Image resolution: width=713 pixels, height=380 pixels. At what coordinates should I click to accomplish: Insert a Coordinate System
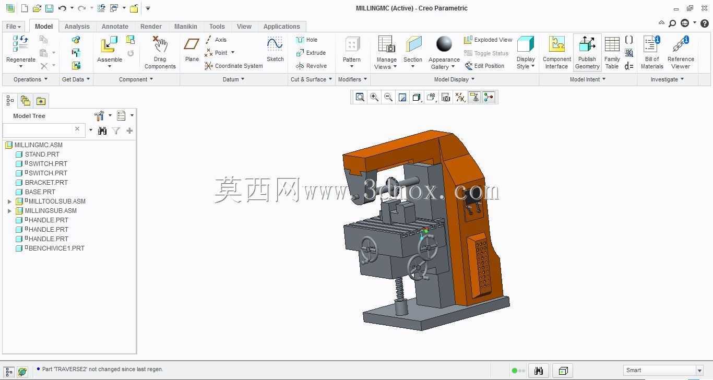(234, 66)
